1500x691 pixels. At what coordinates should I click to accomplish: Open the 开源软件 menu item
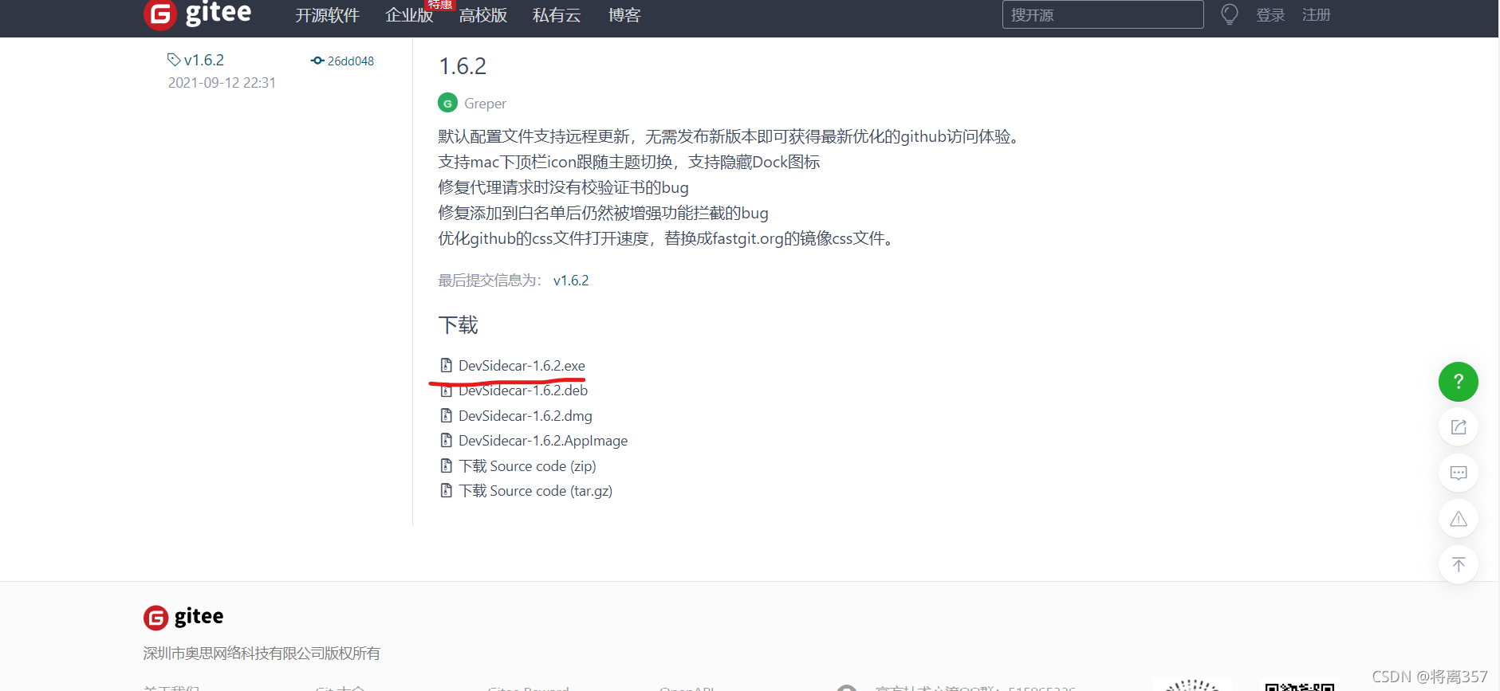(x=327, y=15)
